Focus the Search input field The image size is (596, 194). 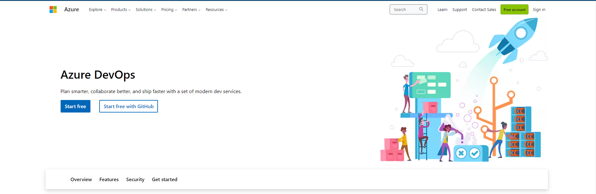(x=408, y=9)
